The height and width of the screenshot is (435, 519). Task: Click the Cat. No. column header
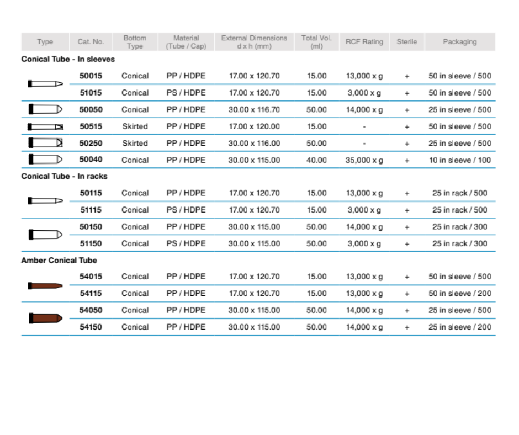tap(91, 42)
